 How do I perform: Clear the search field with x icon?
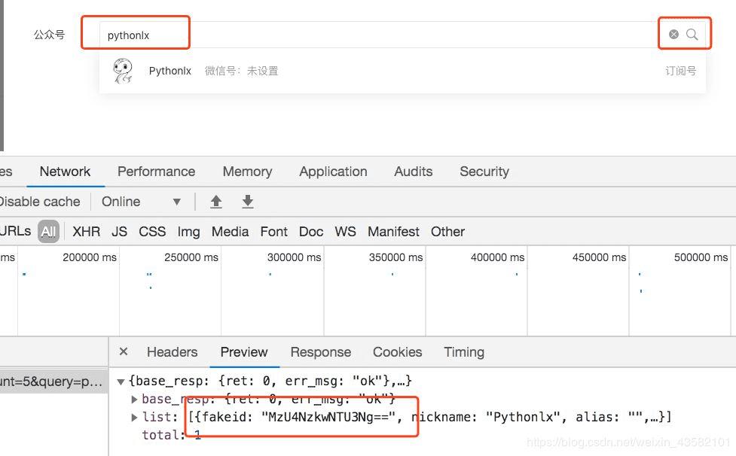(673, 35)
